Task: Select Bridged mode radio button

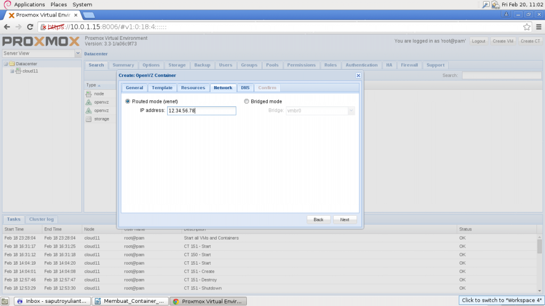Action: coord(246,101)
